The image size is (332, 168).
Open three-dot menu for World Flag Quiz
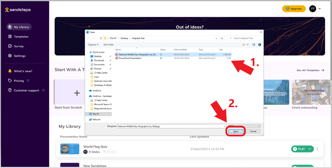click(317, 149)
